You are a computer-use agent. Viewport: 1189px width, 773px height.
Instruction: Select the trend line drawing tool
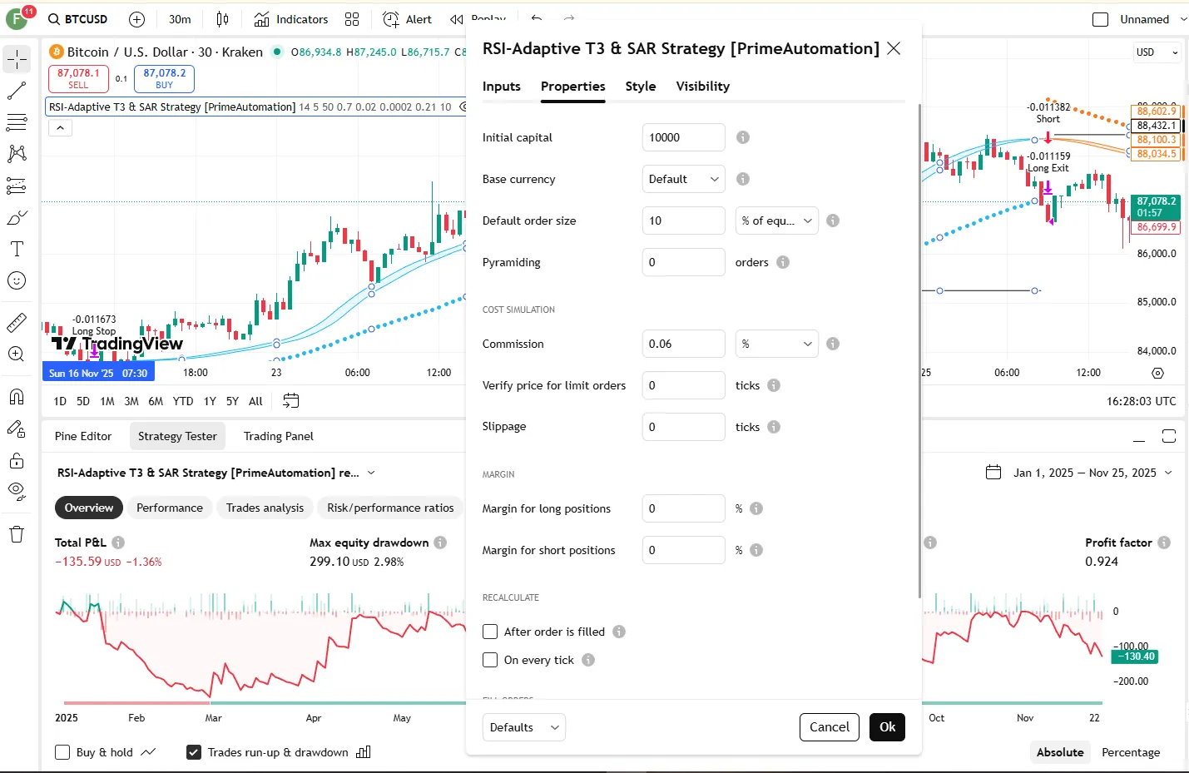[x=17, y=91]
